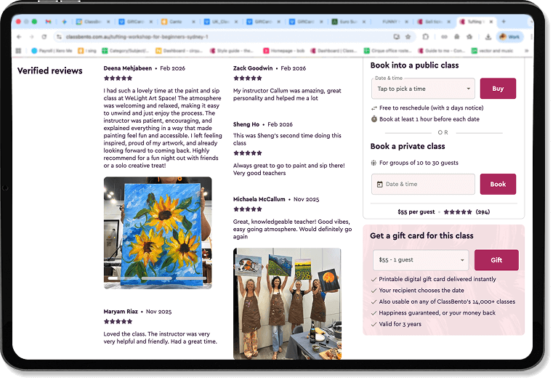The image size is (553, 380).
Task: Open the second pinned tab with colorful icon
Action: tap(64, 22)
